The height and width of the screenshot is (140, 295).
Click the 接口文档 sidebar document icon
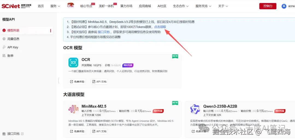[x=4, y=134]
